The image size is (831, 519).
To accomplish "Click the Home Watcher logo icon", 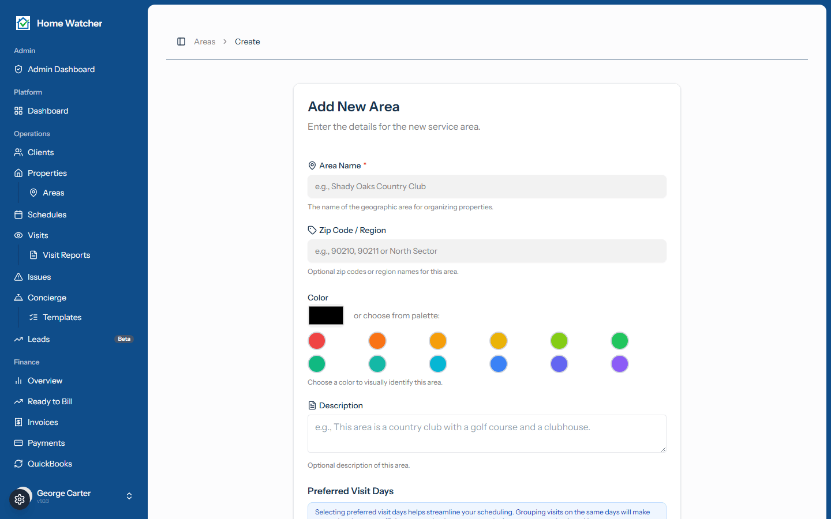I will tap(23, 23).
